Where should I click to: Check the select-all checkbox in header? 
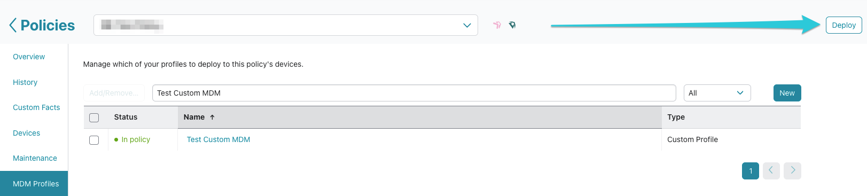(x=94, y=117)
